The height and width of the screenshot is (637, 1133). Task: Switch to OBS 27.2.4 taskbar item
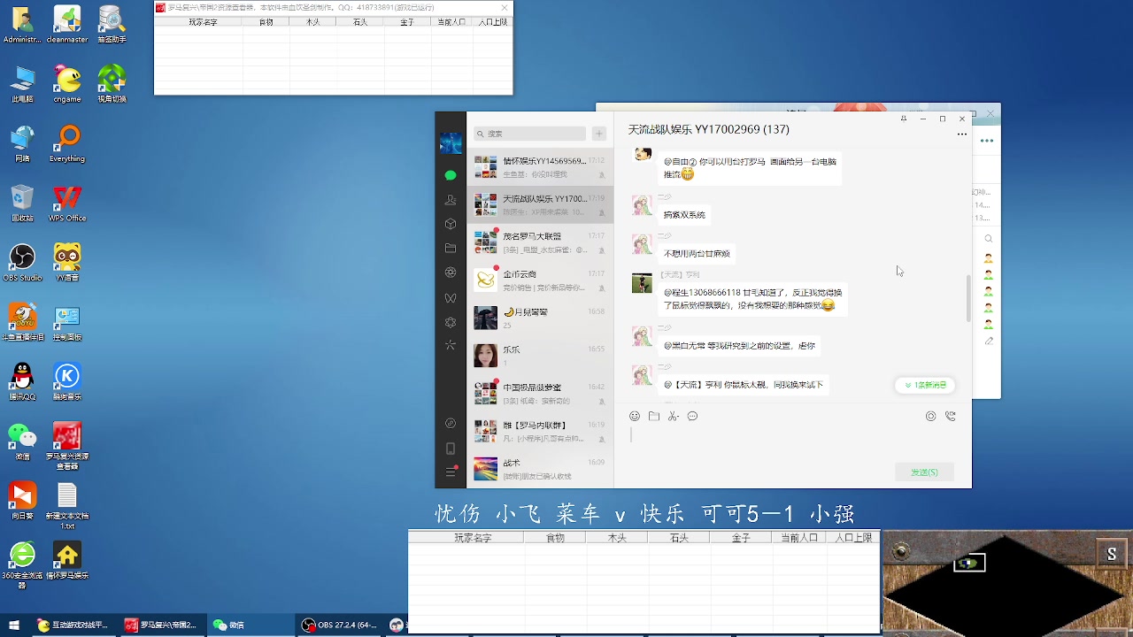[x=340, y=625]
